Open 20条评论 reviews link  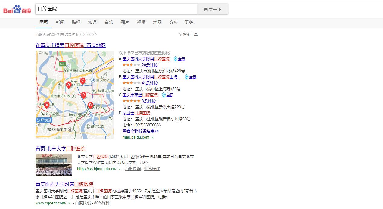click(150, 65)
